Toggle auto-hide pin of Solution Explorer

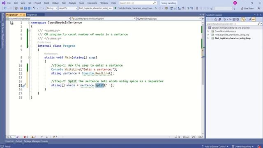[258, 15]
